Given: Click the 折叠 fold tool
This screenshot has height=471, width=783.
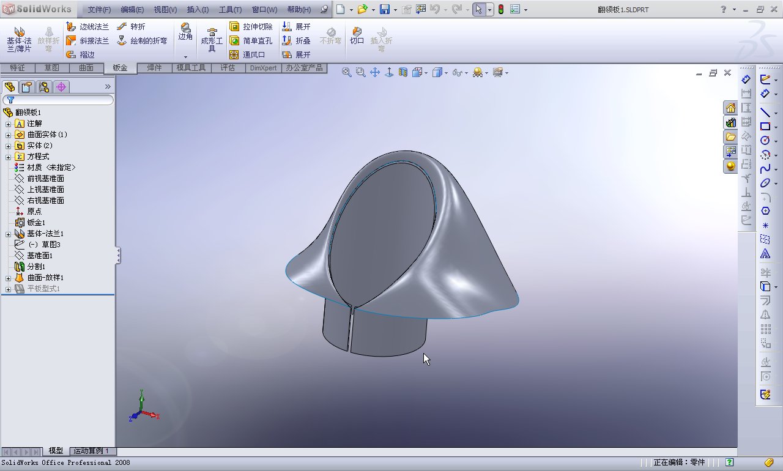Looking at the screenshot, I should pos(296,41).
